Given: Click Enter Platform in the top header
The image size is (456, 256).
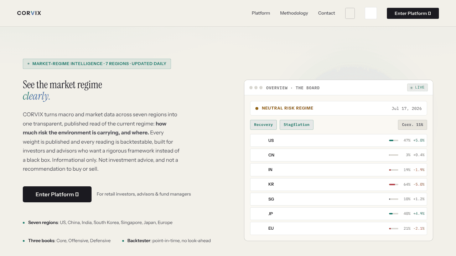Looking at the screenshot, I should (413, 13).
